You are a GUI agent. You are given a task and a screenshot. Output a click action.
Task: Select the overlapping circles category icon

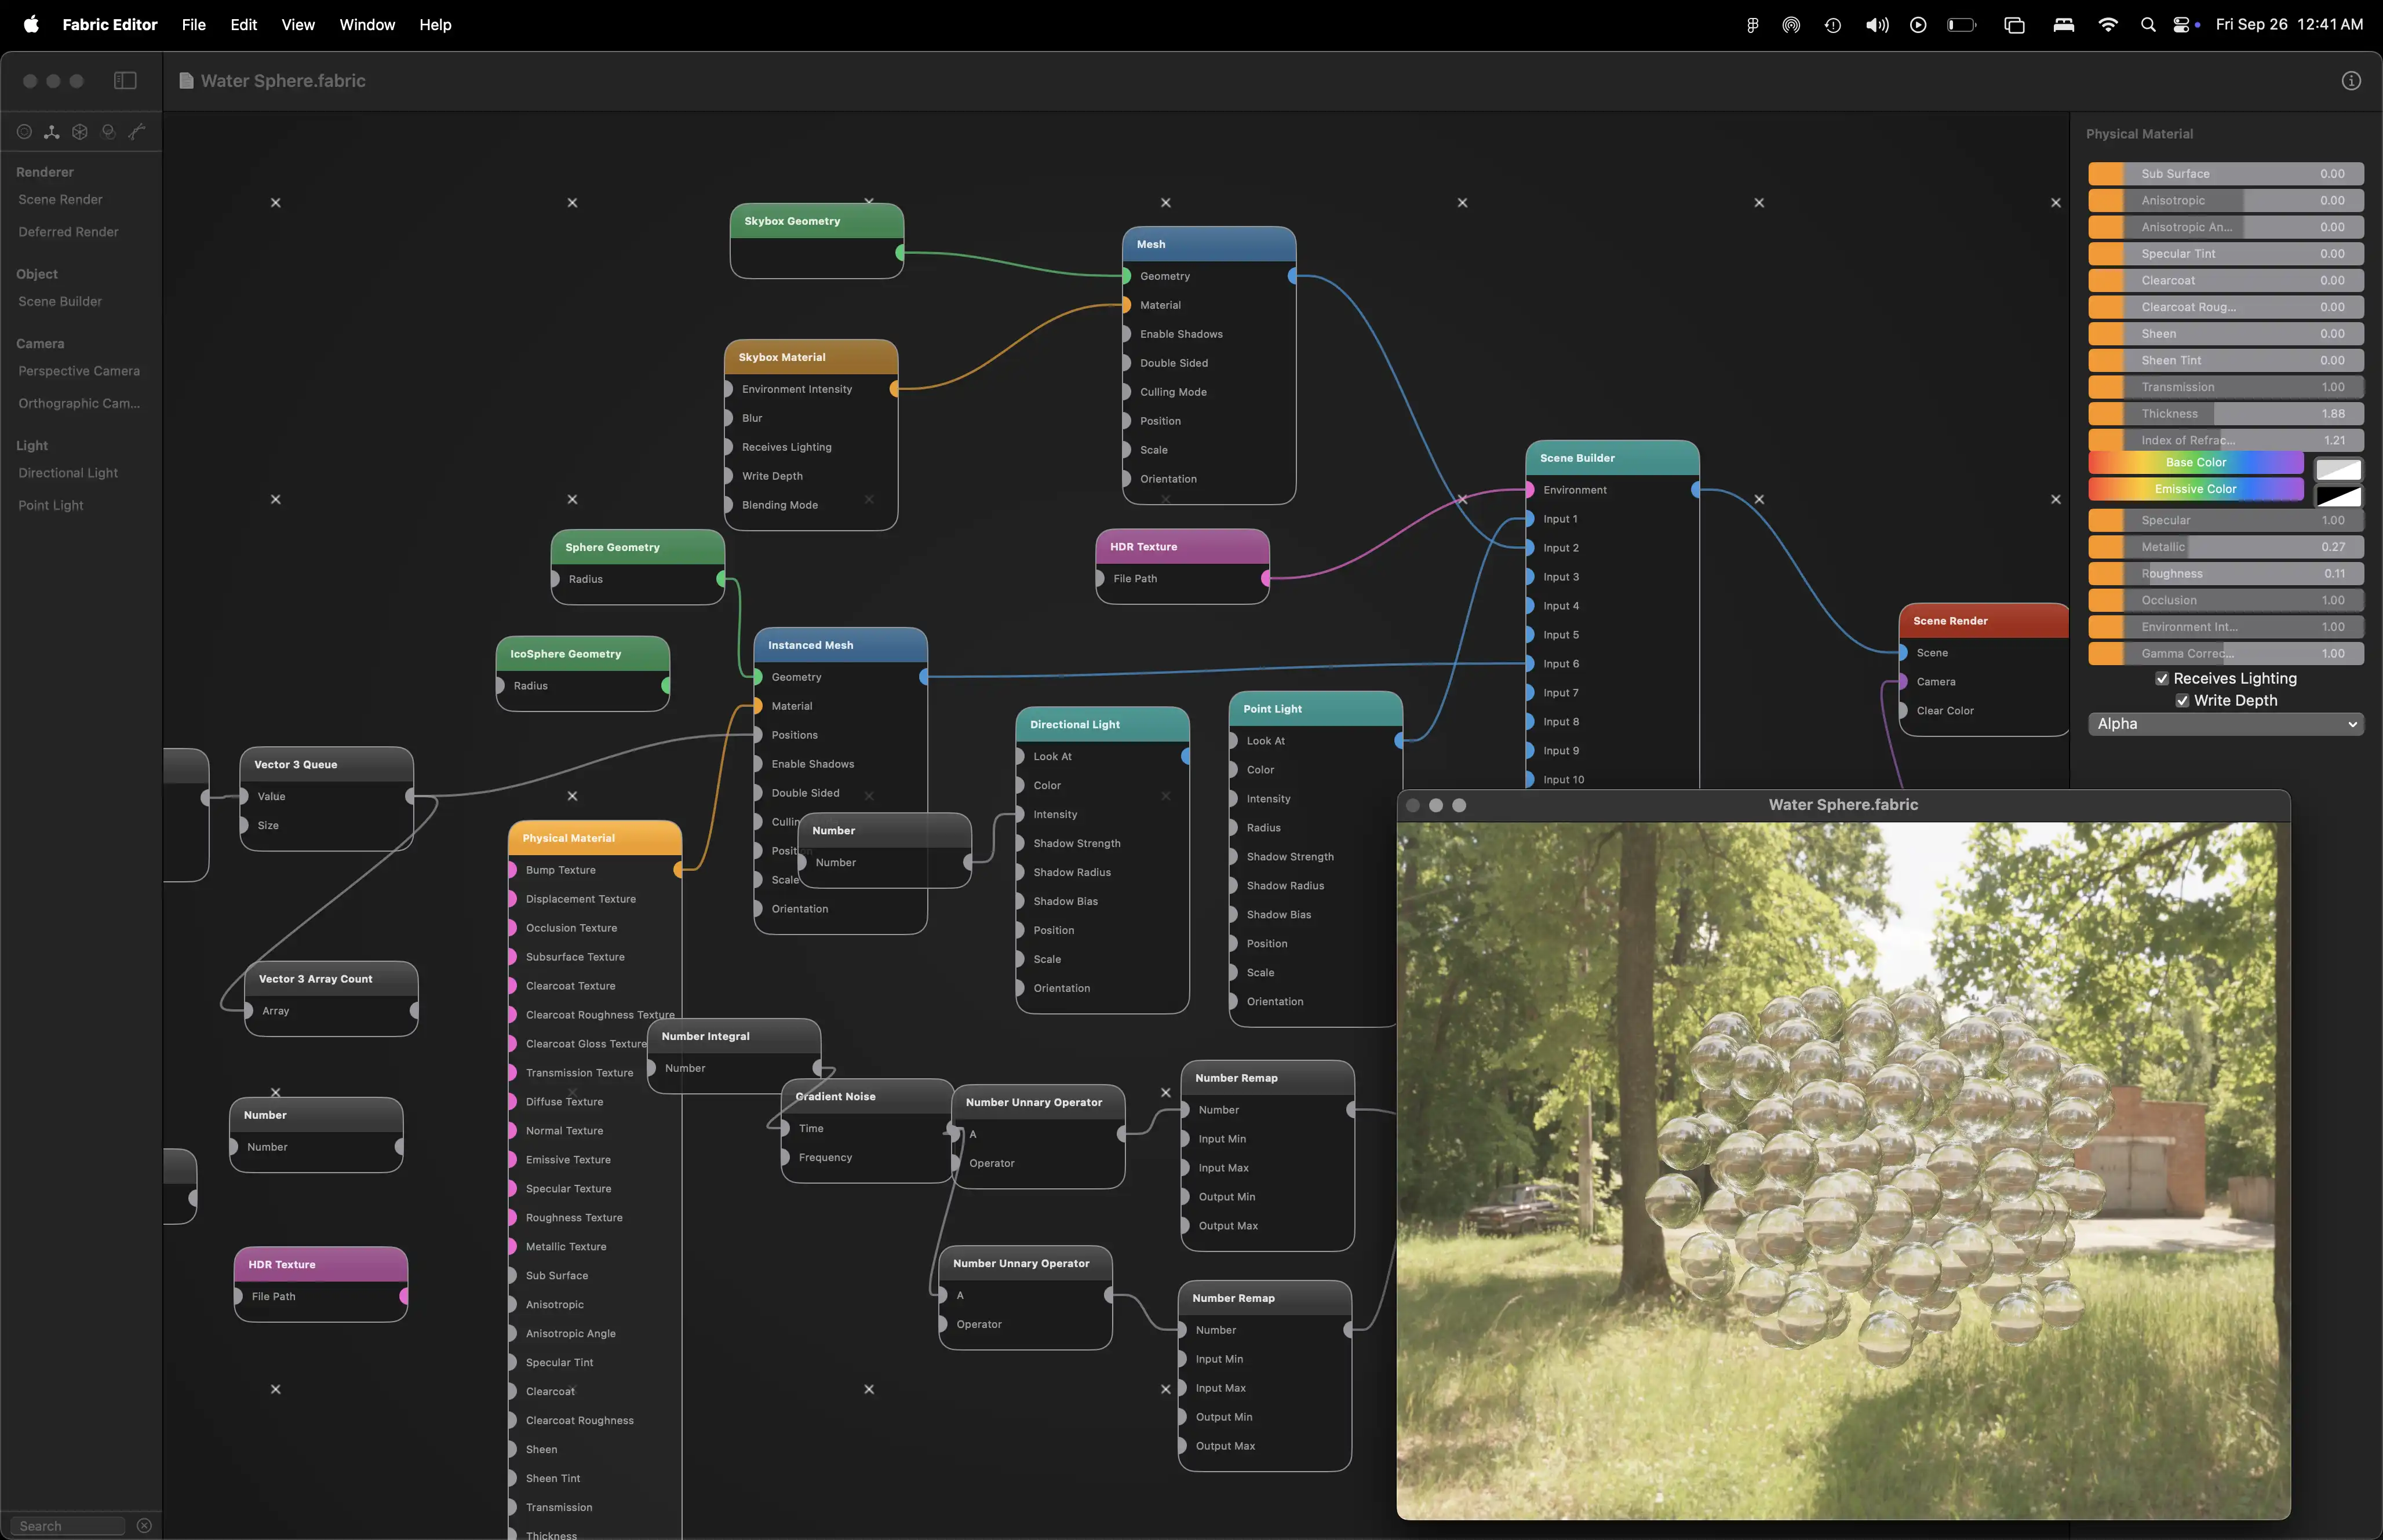[108, 132]
